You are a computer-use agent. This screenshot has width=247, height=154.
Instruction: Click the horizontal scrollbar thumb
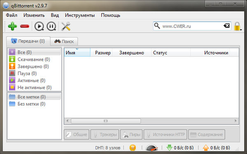point(106,121)
